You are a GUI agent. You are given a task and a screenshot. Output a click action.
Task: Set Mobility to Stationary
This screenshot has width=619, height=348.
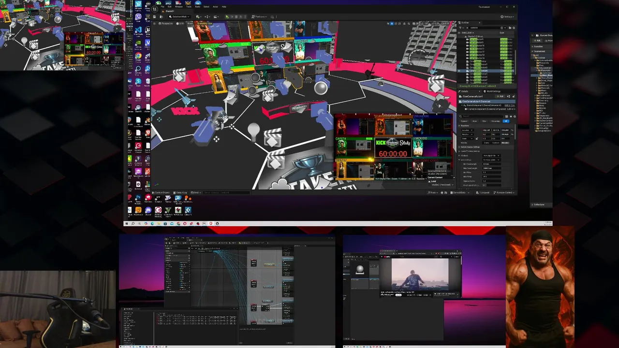click(496, 143)
